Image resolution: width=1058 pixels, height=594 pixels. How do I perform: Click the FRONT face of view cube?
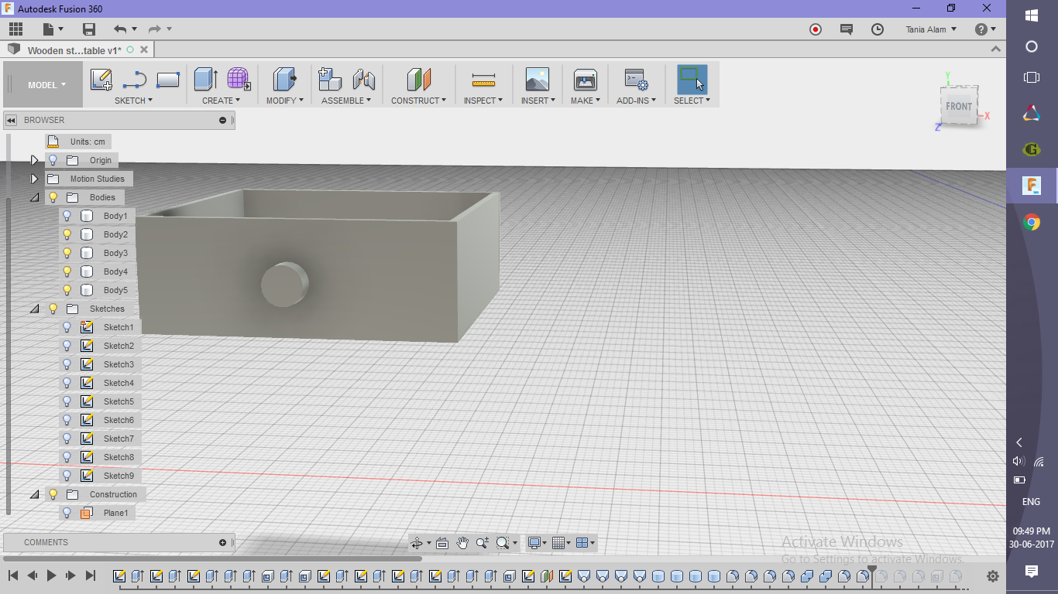(x=959, y=106)
